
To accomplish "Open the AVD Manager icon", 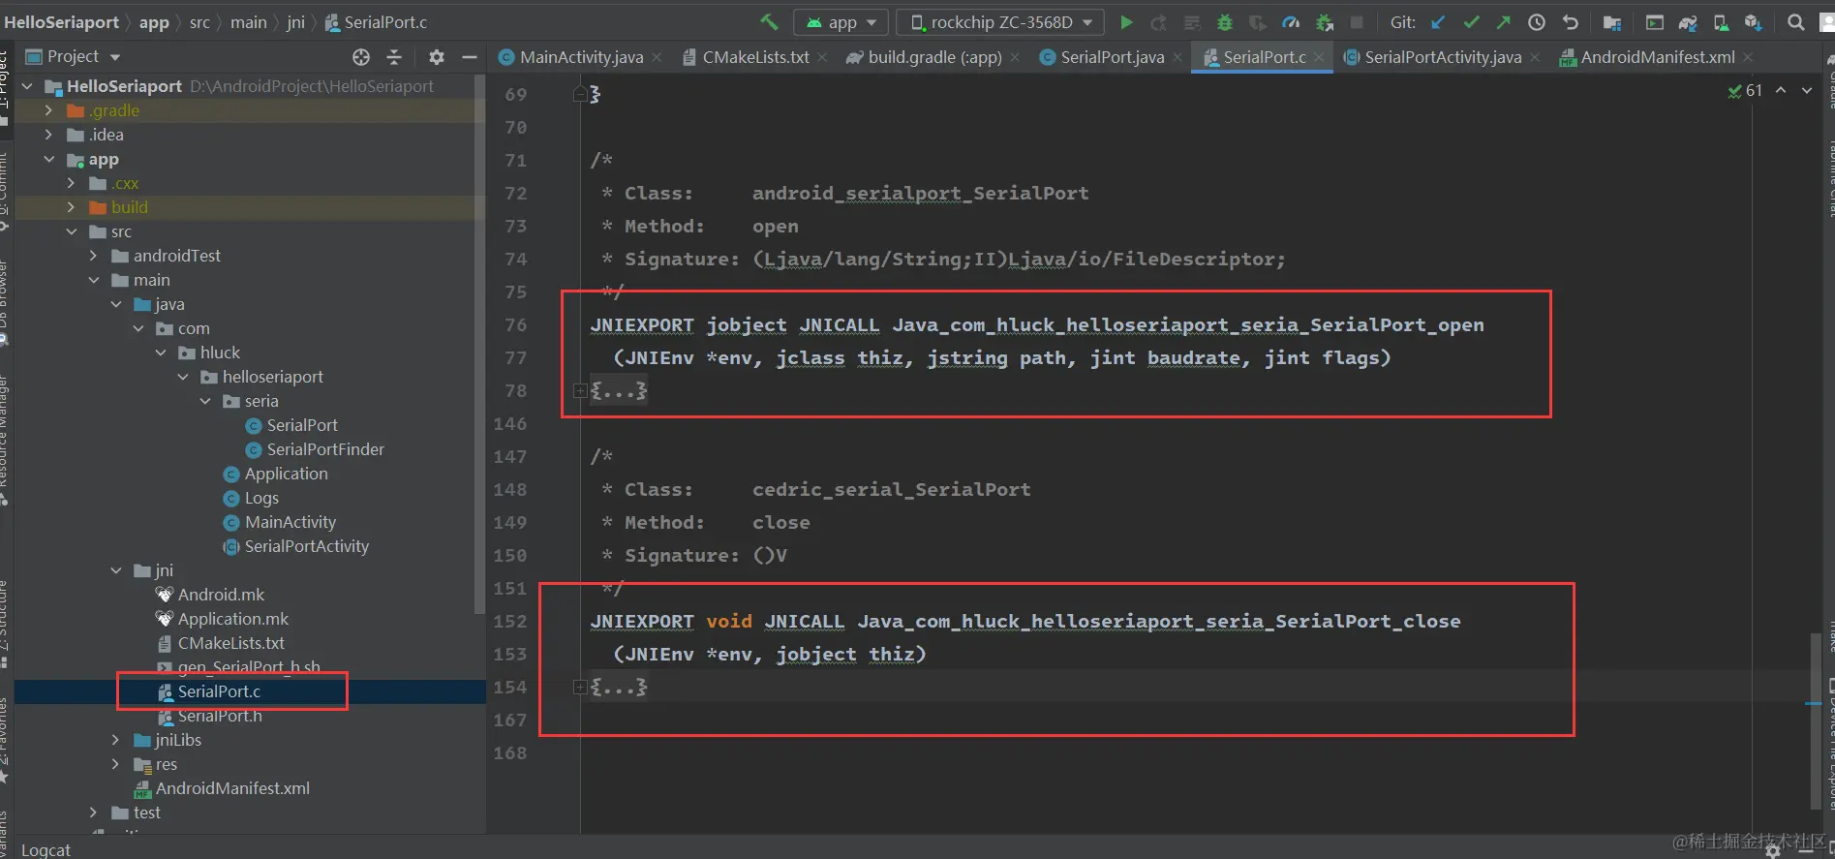I will (x=1721, y=21).
